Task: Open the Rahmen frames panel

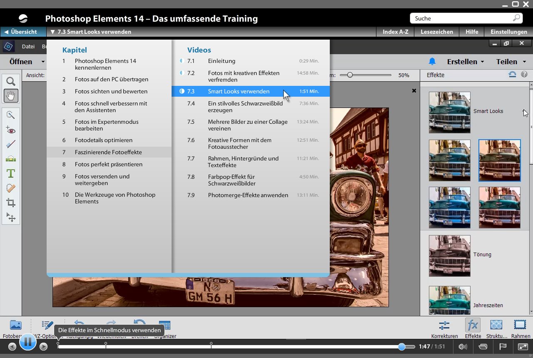Action: tap(521, 329)
